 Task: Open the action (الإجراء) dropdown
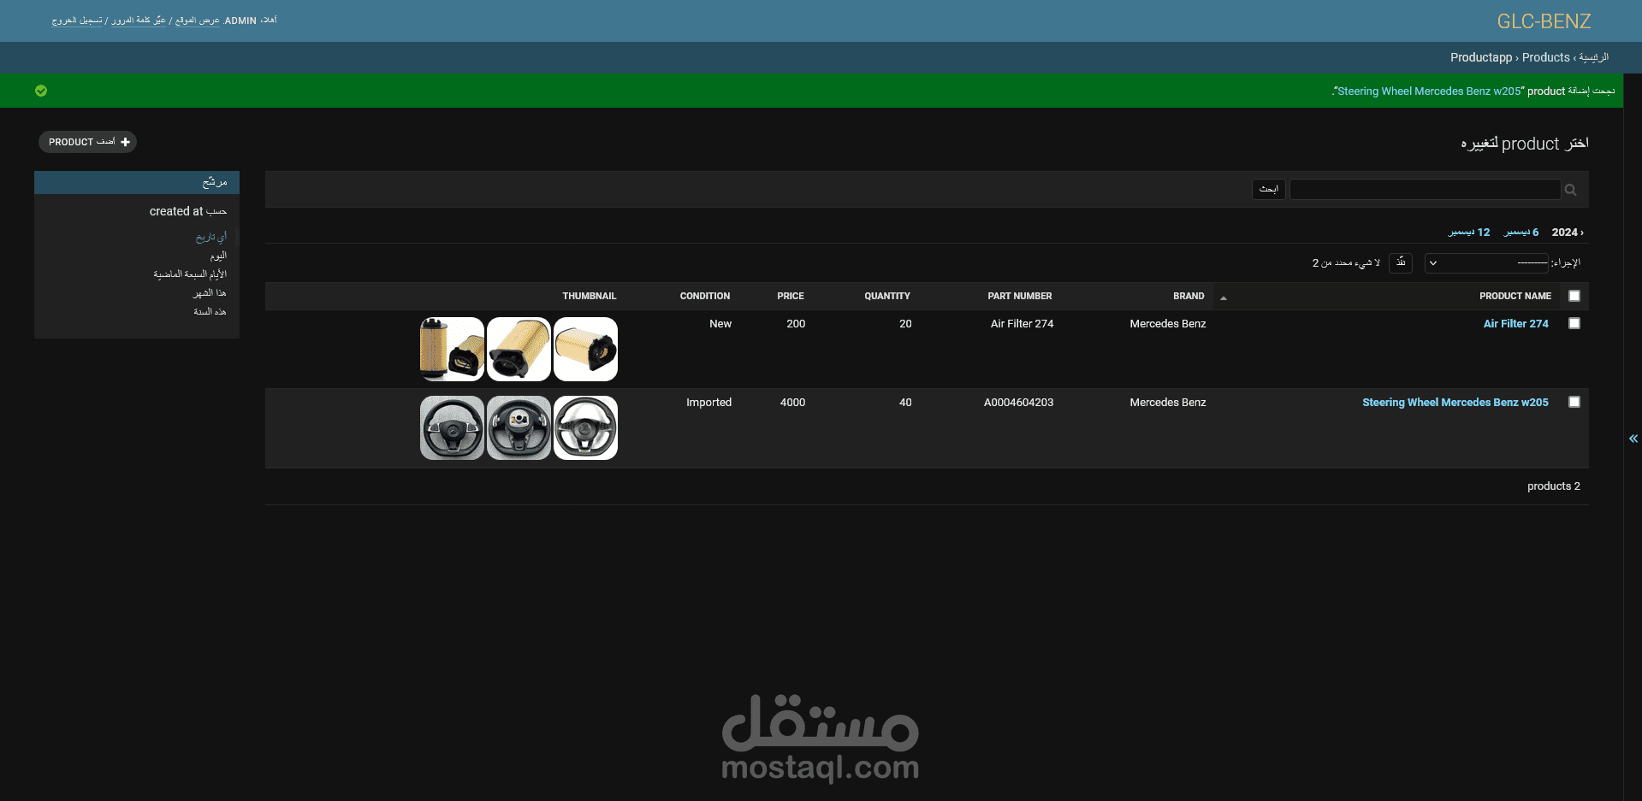(x=1486, y=262)
